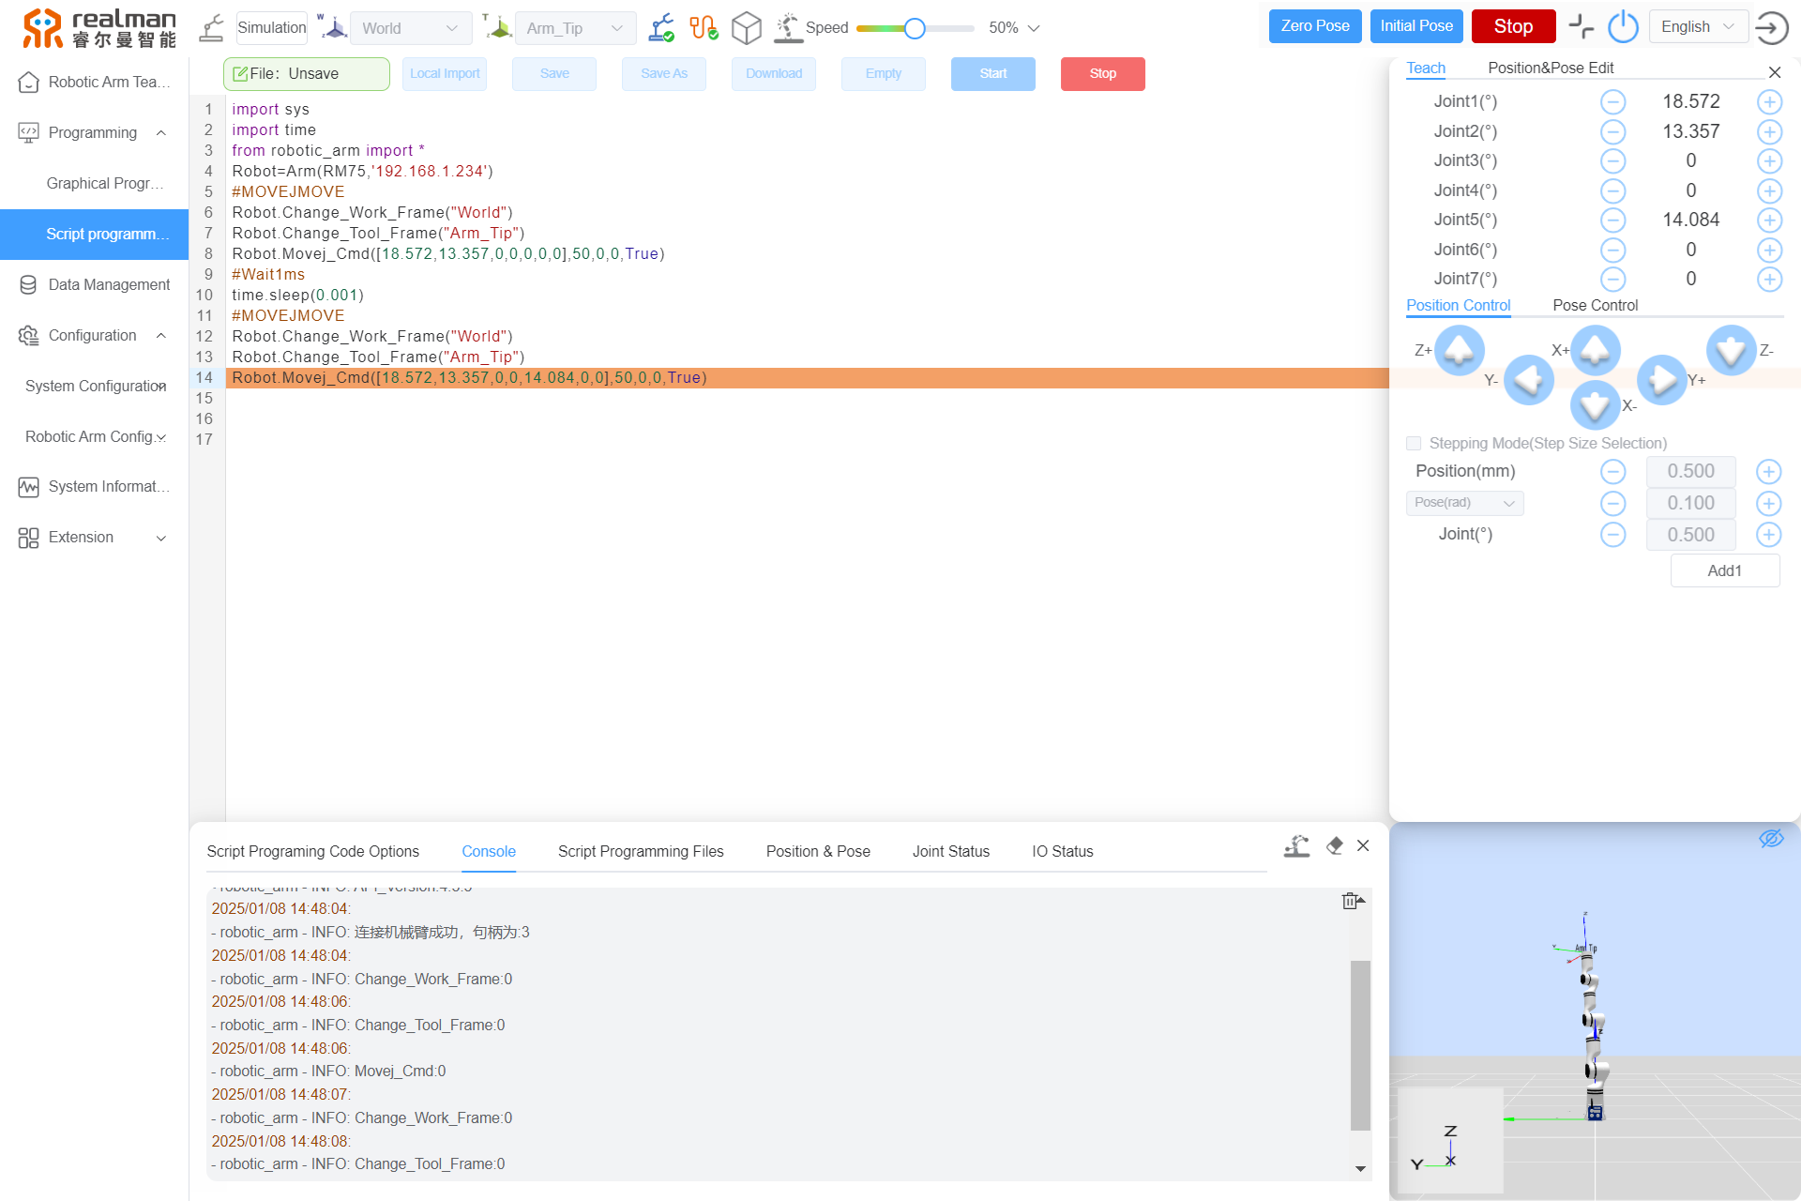Switch to Position Control tab
1801x1201 pixels.
click(1460, 304)
